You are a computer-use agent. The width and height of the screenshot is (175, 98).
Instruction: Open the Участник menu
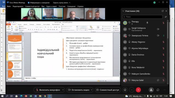click(x=62, y=6)
